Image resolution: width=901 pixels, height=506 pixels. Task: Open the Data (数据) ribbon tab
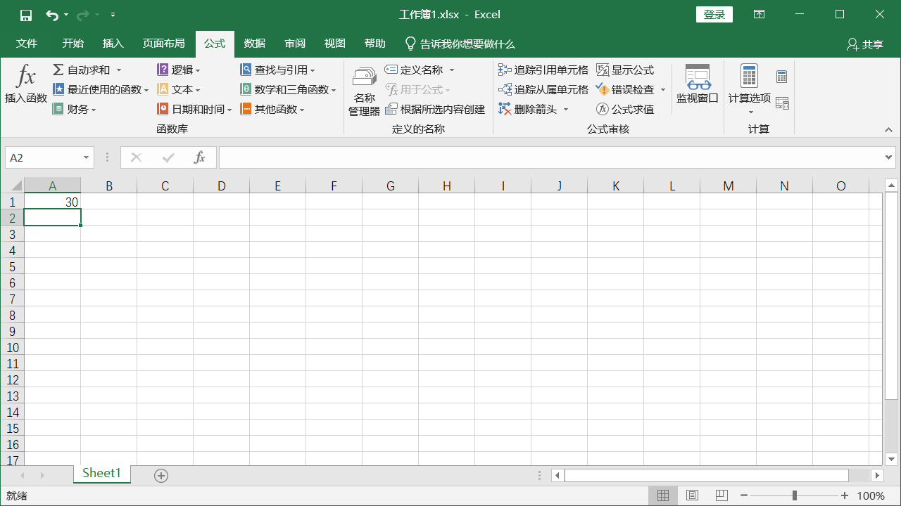255,44
